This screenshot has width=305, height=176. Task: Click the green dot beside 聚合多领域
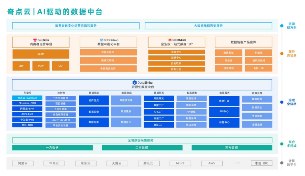click(282, 144)
